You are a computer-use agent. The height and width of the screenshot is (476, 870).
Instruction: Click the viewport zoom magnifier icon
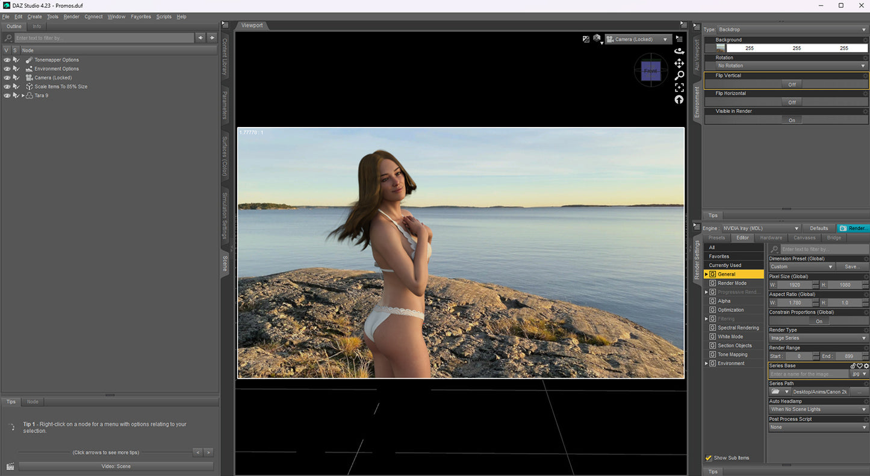click(x=679, y=75)
